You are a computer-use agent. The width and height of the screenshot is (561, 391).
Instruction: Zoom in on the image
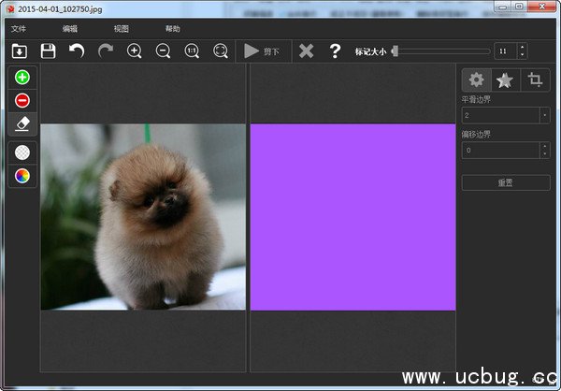click(x=135, y=51)
